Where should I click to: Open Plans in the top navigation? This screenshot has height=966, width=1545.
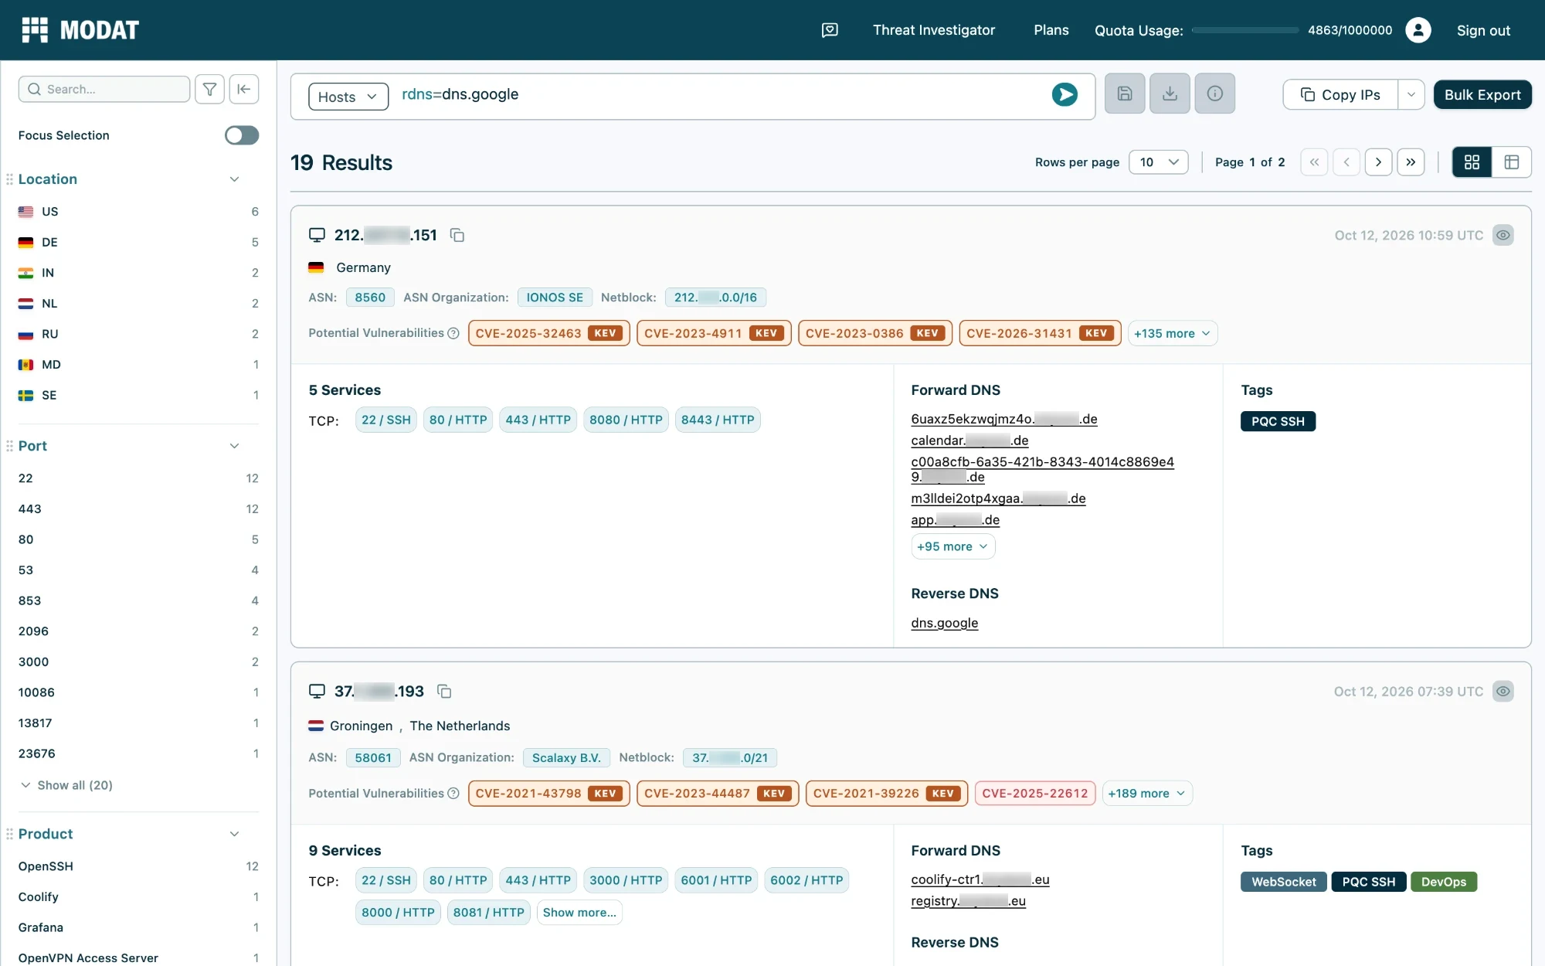click(1051, 30)
